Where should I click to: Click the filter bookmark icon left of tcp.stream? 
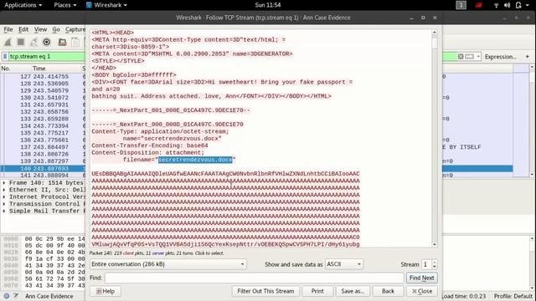[x=5, y=56]
